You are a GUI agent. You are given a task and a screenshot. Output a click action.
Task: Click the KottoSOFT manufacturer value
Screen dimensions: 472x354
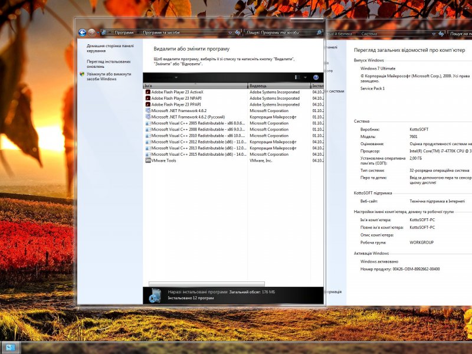(x=419, y=129)
